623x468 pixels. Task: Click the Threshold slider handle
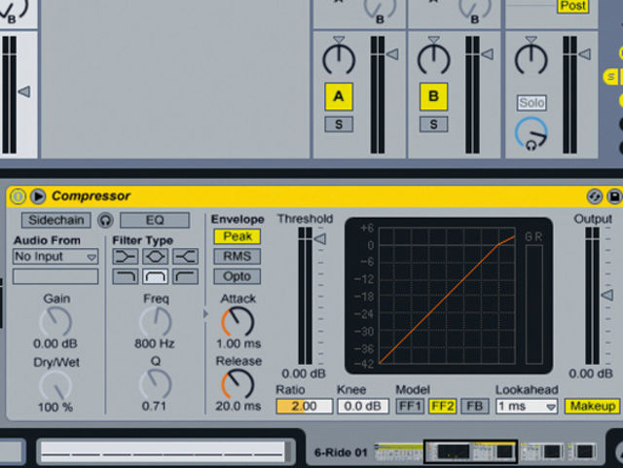[320, 239]
